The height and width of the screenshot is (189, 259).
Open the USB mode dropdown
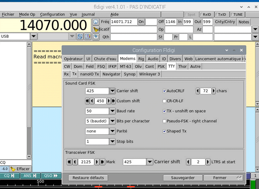(34, 36)
